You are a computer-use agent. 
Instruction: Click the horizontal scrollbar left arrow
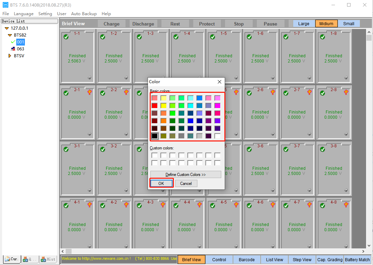[x=63, y=251]
